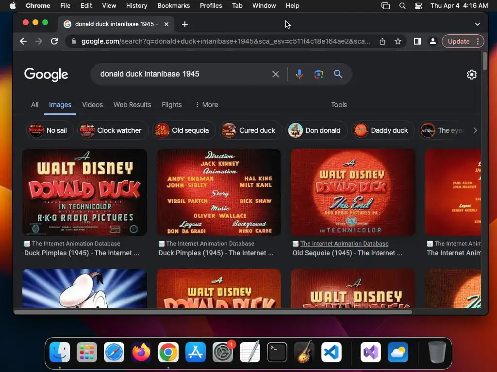Open the Profiles menu
Image resolution: width=497 pixels, height=372 pixels.
point(211,6)
